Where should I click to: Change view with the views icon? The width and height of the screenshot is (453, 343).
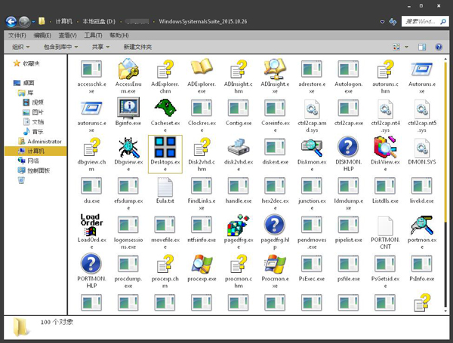(396, 47)
